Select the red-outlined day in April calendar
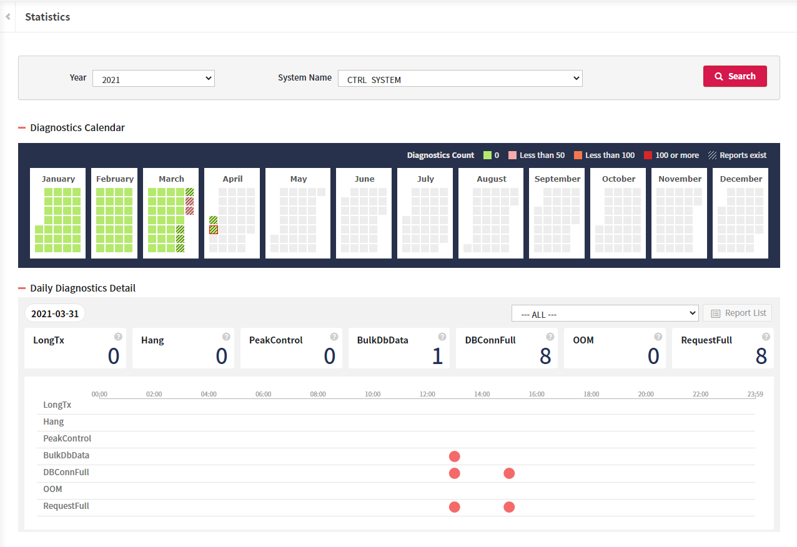Image resolution: width=797 pixels, height=547 pixels. (214, 230)
